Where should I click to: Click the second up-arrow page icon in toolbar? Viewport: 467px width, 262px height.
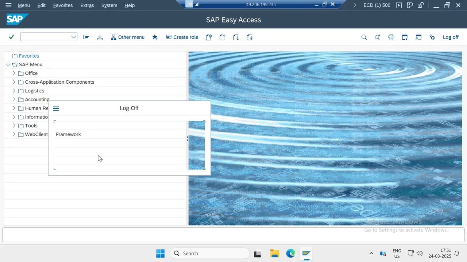pyautogui.click(x=222, y=37)
